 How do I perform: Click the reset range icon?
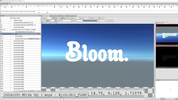click(x=110, y=21)
